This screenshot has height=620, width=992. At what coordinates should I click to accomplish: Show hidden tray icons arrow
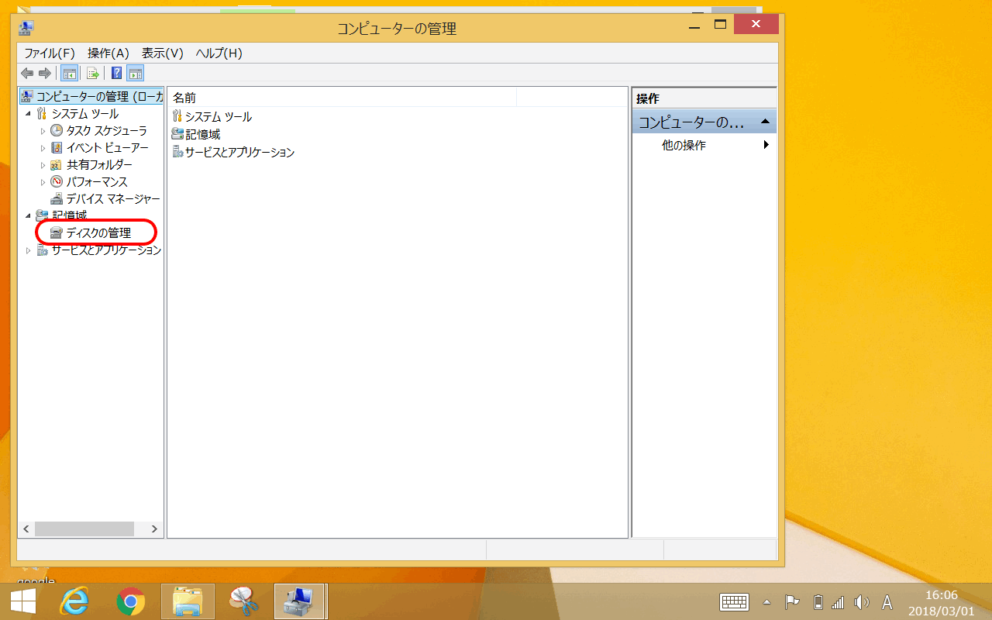(x=767, y=602)
